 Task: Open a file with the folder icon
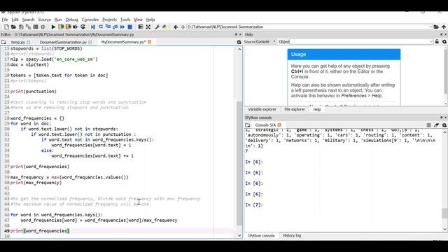pyautogui.click(x=13, y=27)
